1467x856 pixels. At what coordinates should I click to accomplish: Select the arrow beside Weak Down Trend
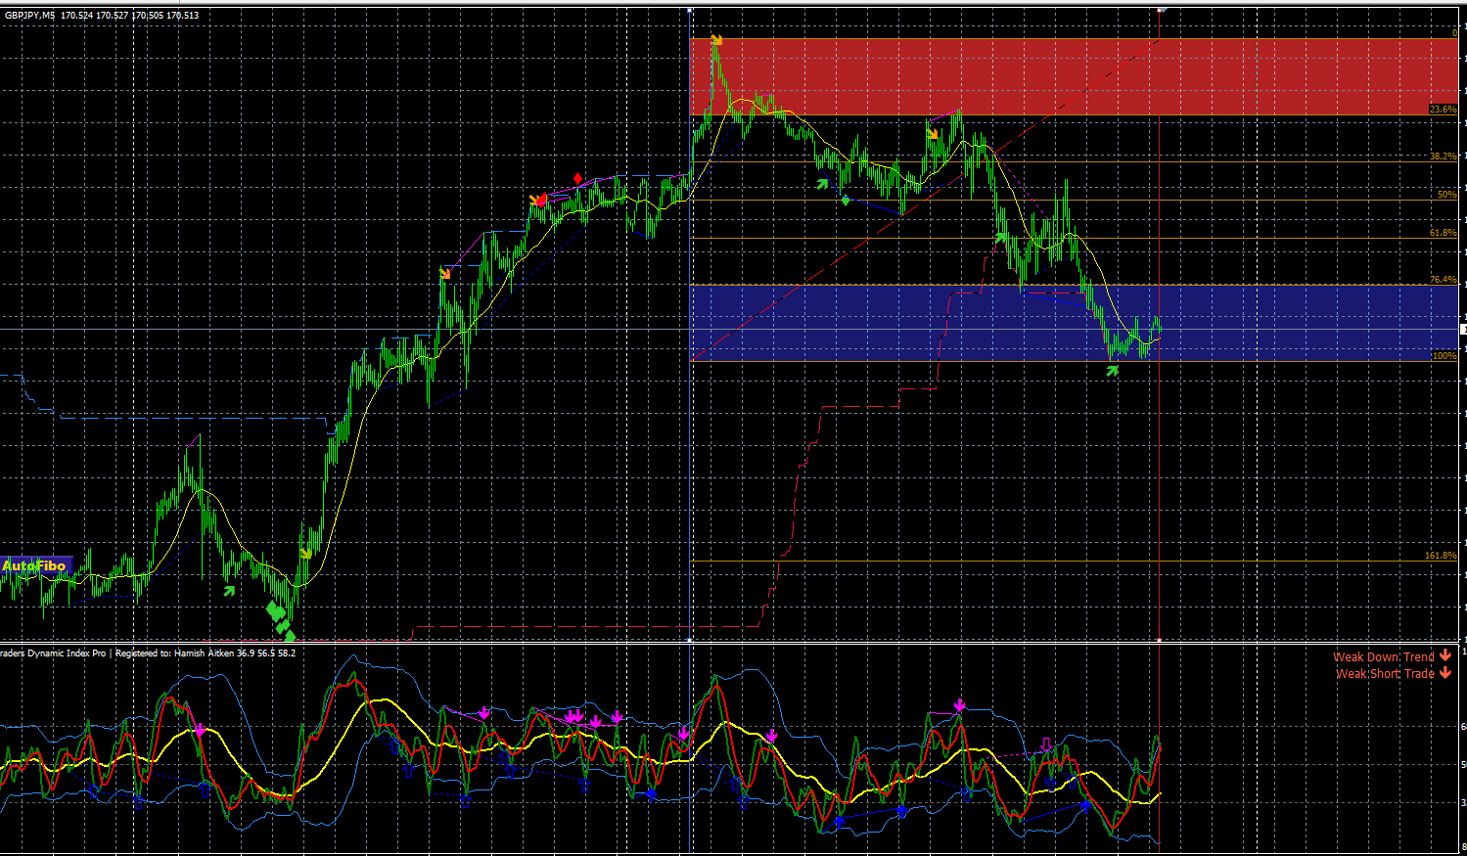pos(1445,656)
